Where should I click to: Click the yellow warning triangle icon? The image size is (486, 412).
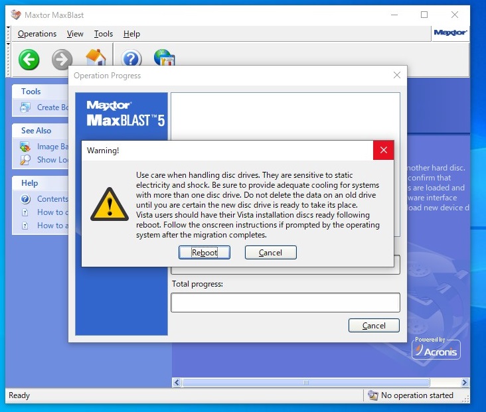click(110, 204)
